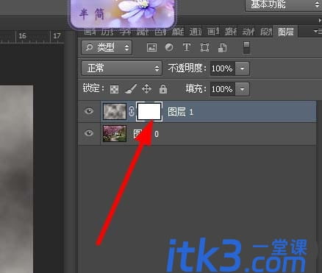Click the link icon between thumbnail and mask
The height and width of the screenshot is (273, 322).
click(x=132, y=112)
